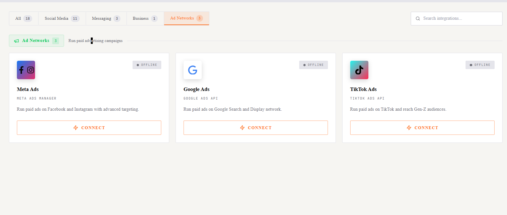Click the GOOGLE ADS API subtitle

(201, 99)
